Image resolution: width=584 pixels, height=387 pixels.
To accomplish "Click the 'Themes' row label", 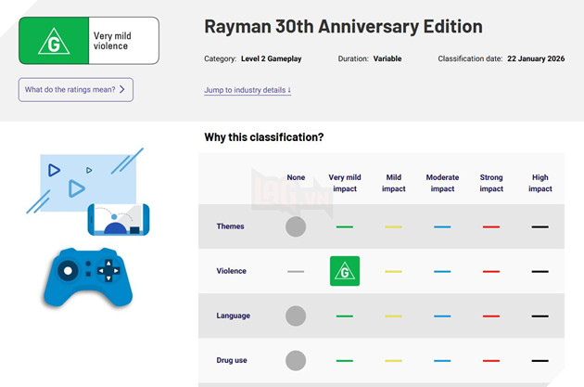I will coord(230,226).
